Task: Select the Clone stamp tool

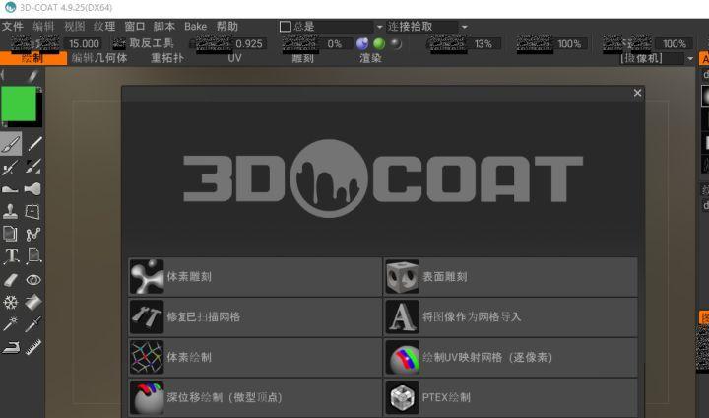Action: coord(11,211)
